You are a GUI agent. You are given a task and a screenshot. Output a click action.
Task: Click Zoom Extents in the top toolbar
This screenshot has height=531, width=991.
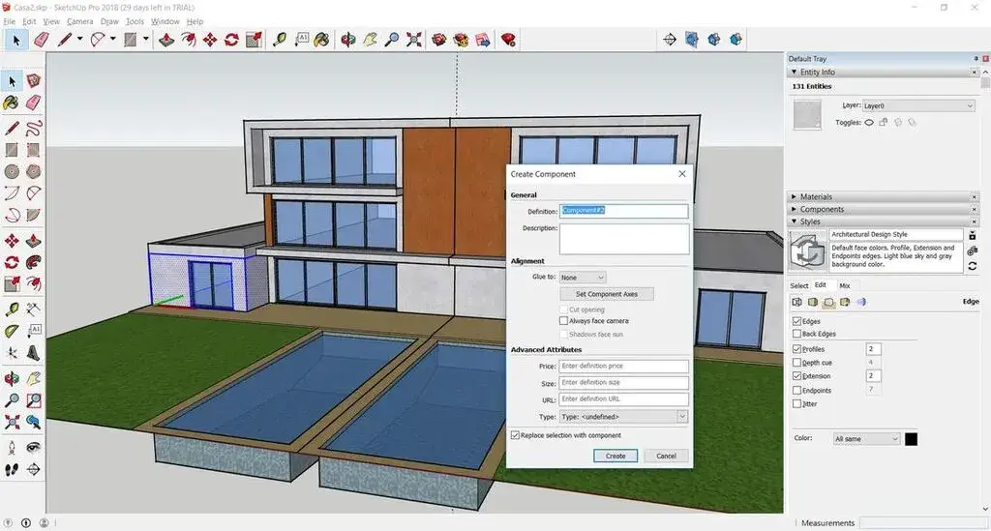coord(414,40)
